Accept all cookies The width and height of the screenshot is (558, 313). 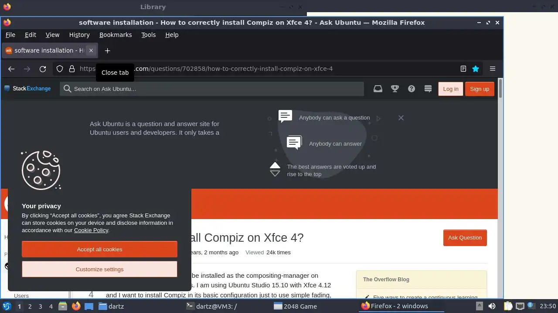tap(99, 249)
